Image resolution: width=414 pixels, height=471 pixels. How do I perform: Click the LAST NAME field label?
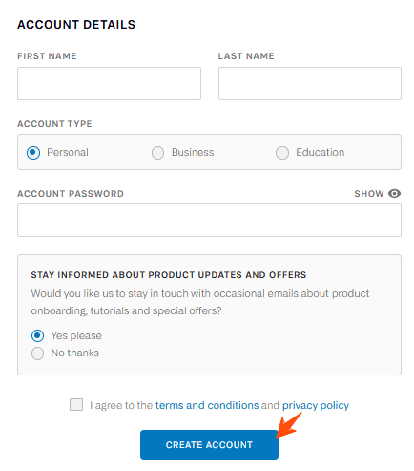[246, 56]
